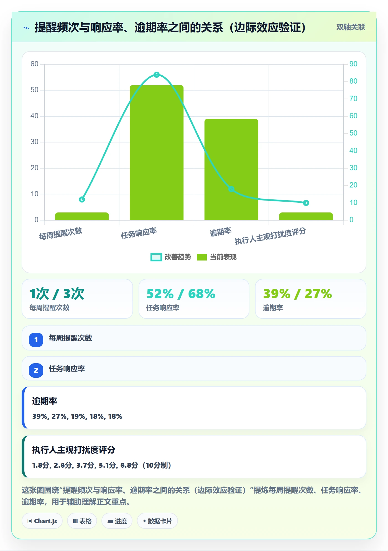Click the x-axis label 每周提醒次数
The width and height of the screenshot is (388, 551).
point(61,233)
